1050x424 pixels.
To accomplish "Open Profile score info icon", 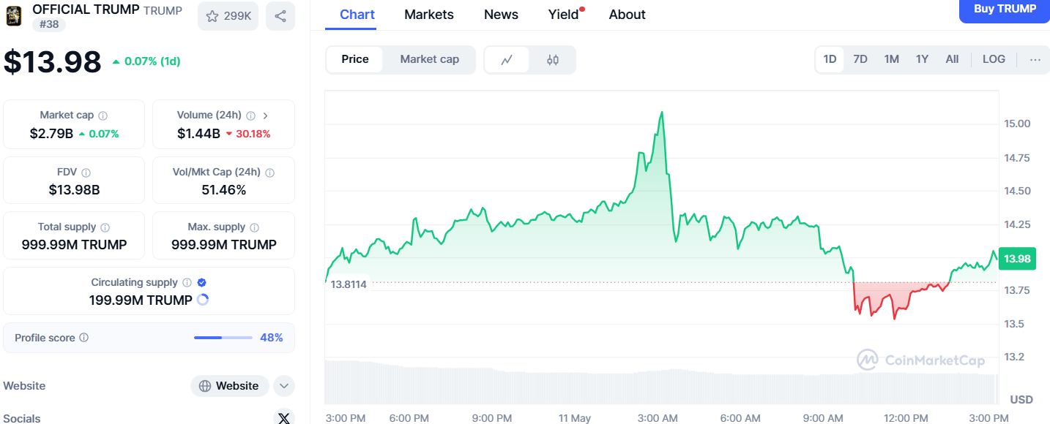I will (84, 338).
